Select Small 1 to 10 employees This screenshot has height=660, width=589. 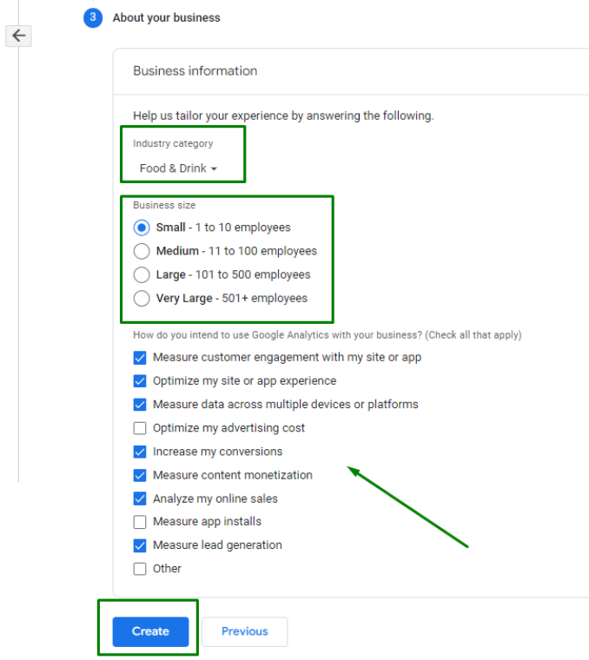coord(142,228)
